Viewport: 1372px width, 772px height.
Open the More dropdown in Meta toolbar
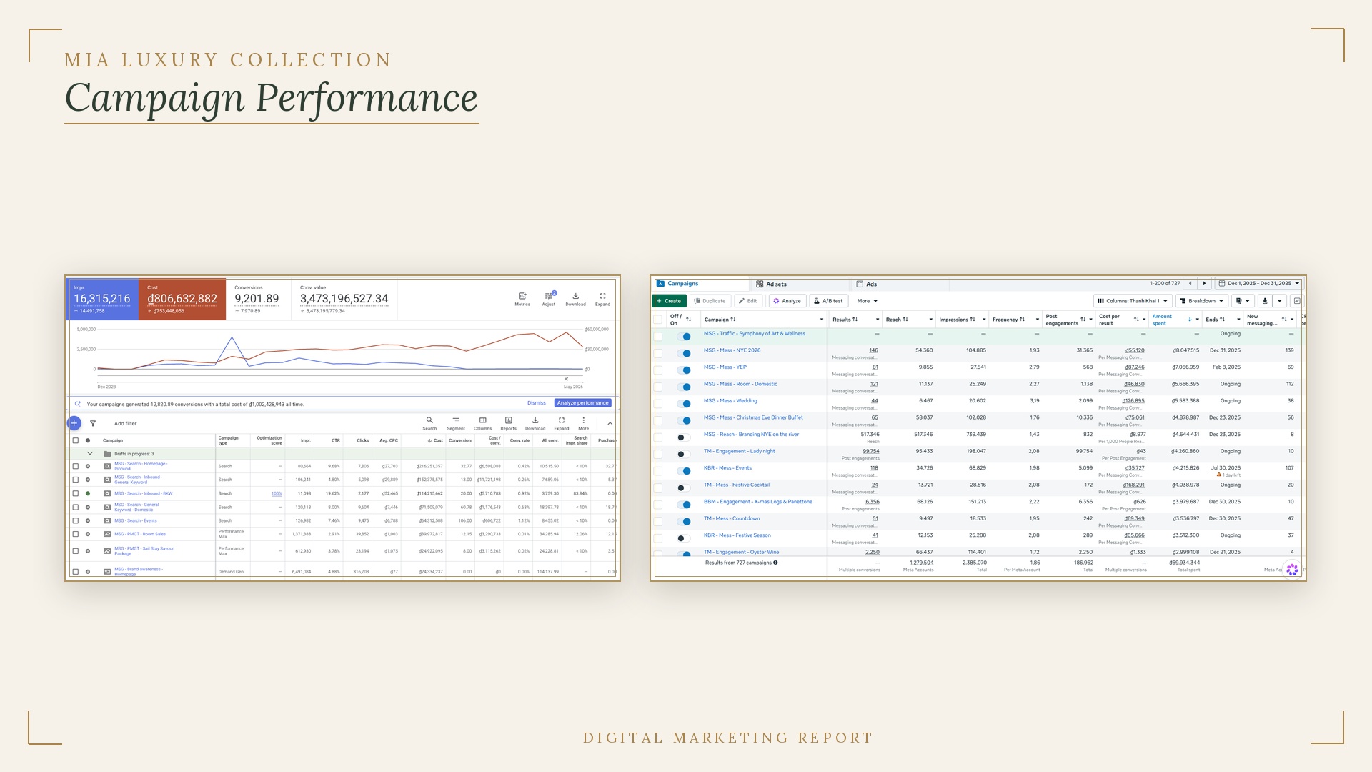point(868,301)
